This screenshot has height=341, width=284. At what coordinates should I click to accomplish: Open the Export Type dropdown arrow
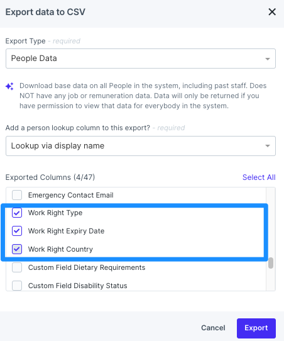point(268,59)
